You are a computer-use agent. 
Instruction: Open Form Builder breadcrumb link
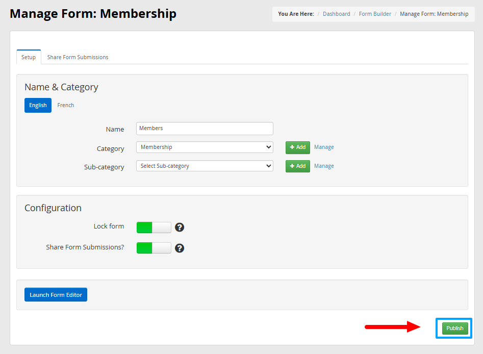tap(375, 14)
